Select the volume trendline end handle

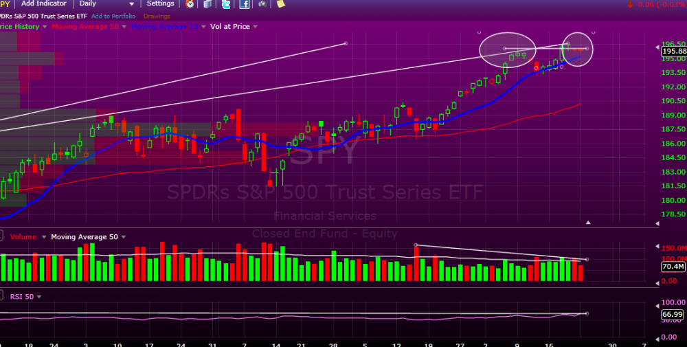(x=587, y=260)
